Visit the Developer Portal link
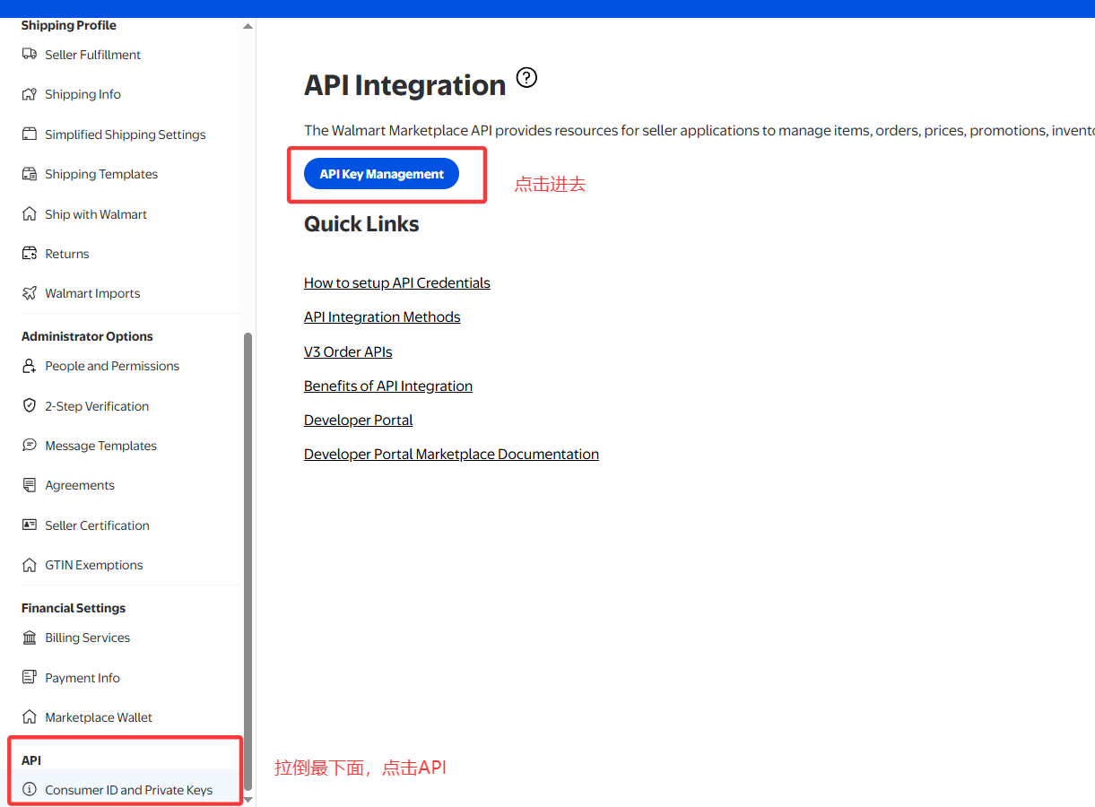 (x=359, y=420)
